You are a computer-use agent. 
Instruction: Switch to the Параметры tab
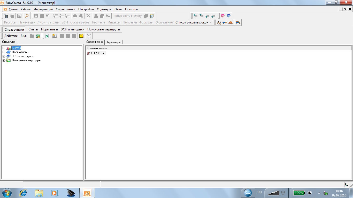(113, 42)
